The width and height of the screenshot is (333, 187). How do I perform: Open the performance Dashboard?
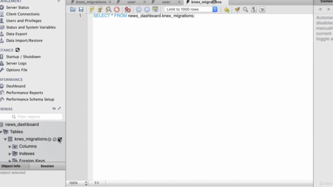tap(16, 86)
